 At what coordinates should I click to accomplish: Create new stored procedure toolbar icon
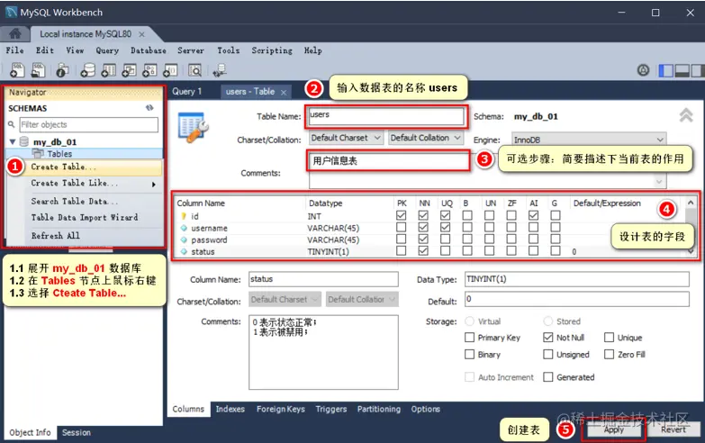click(149, 70)
